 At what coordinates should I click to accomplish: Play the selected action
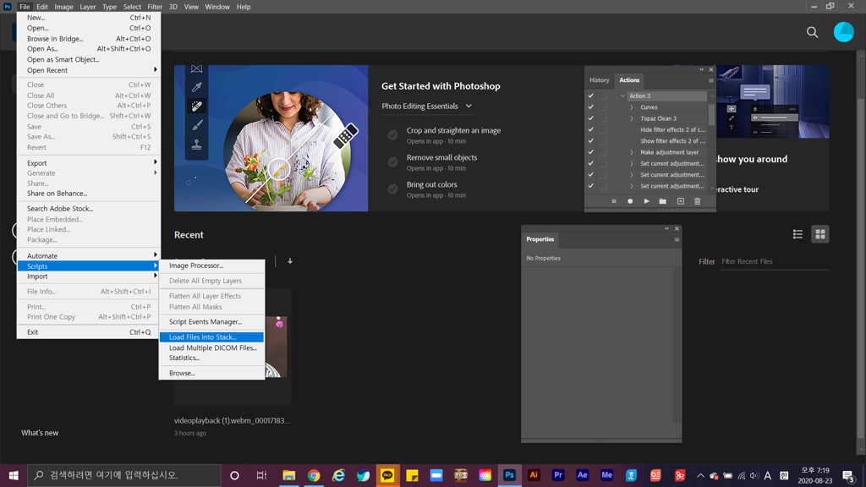(646, 201)
